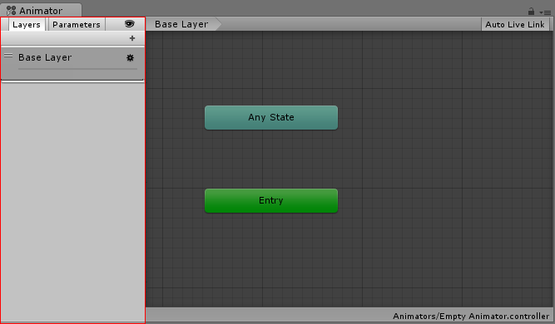555x324 pixels.
Task: Add a new layer with plus icon
Action: (132, 38)
